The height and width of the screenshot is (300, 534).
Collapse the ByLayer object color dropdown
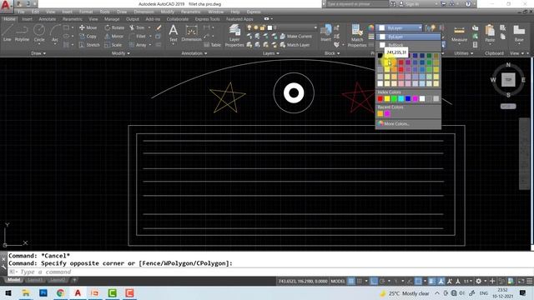pos(421,27)
